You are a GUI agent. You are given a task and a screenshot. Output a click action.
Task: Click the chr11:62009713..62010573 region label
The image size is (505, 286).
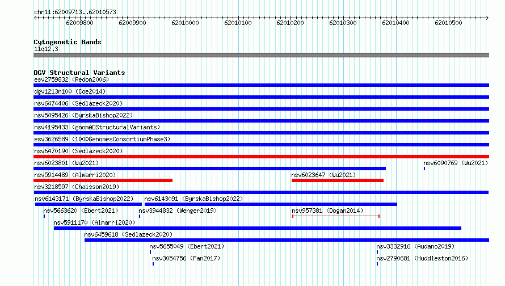pos(75,12)
